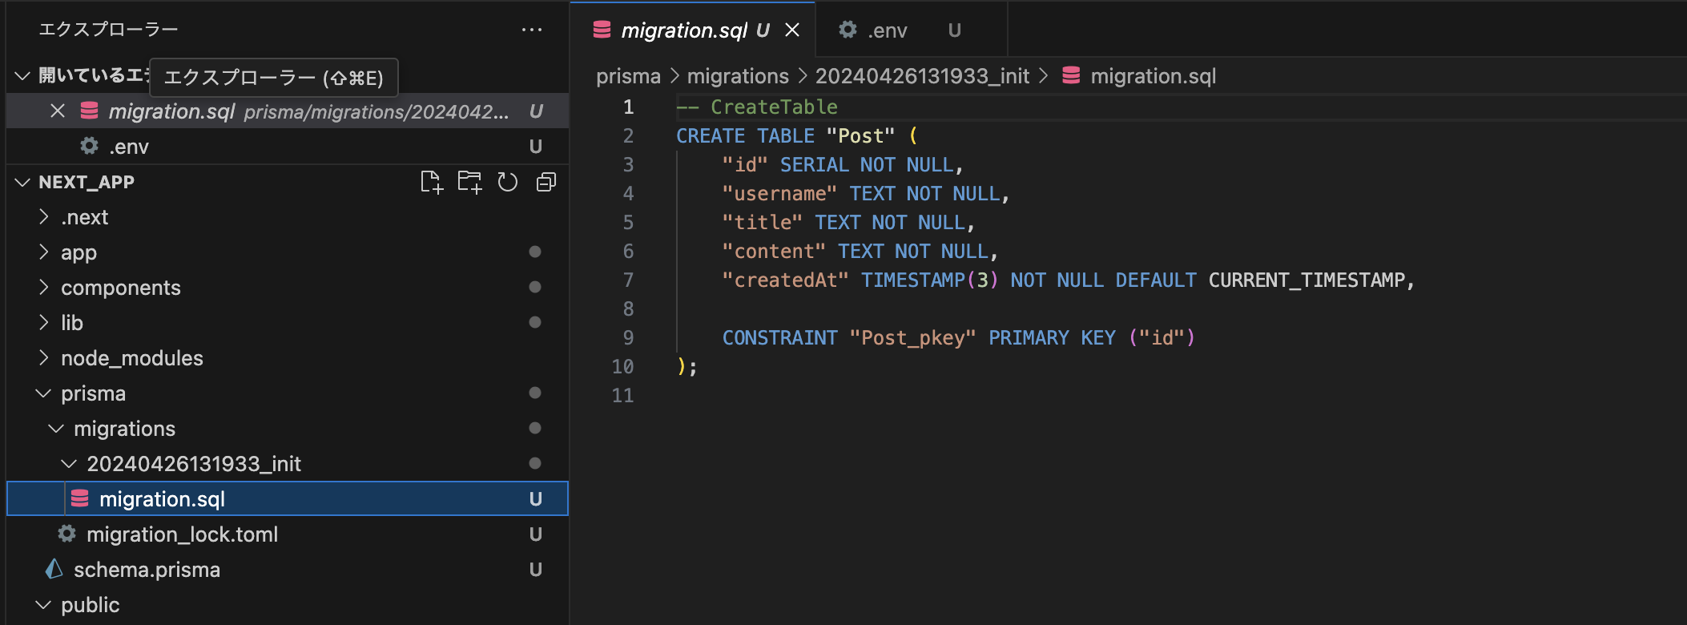Viewport: 1687px width, 625px height.
Task: Select the migration.sql editor tab
Action: click(694, 30)
